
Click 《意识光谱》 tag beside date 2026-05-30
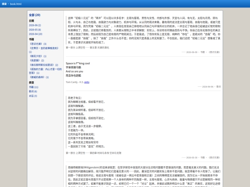click(x=214, y=157)
